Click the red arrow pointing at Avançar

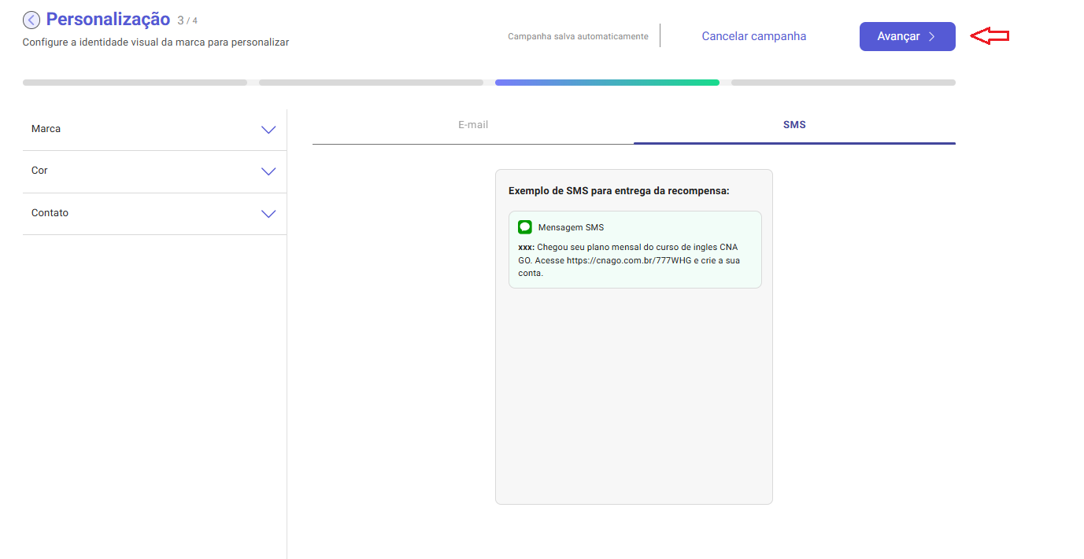click(x=990, y=36)
